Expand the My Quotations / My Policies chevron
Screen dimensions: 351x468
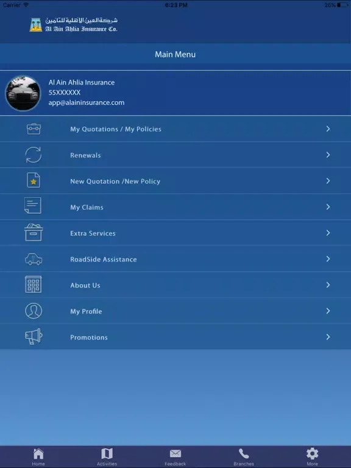[x=328, y=129]
